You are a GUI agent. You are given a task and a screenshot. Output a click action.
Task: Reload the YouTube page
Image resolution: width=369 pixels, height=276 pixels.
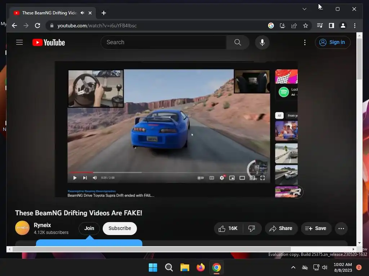click(x=37, y=26)
